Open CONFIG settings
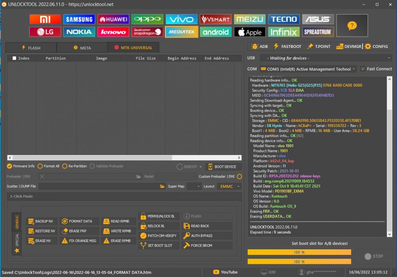This screenshot has height=277, width=397. click(x=376, y=47)
